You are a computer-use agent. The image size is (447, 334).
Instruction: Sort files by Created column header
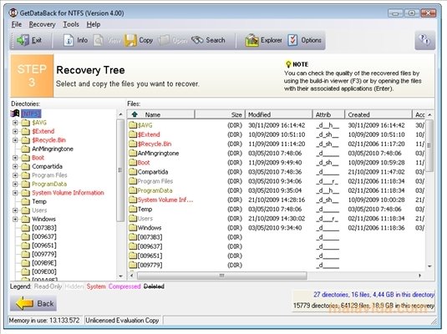click(378, 114)
